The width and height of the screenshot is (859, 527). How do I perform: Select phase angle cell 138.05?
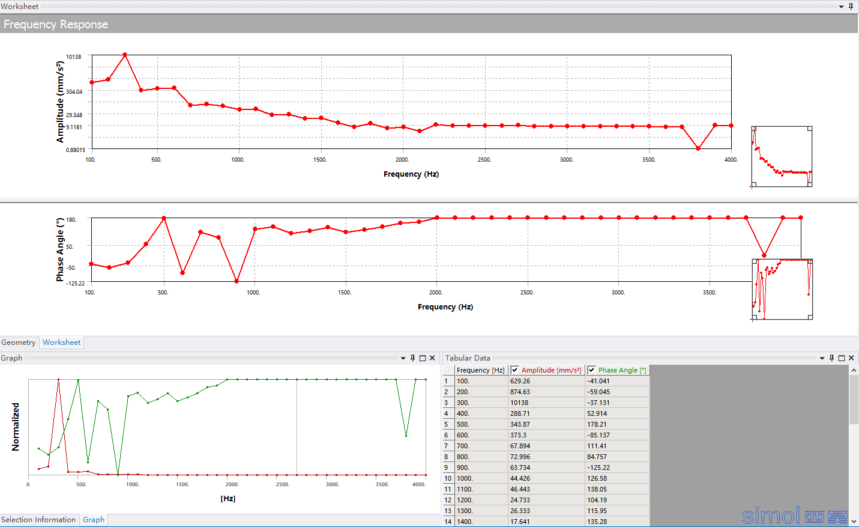pyautogui.click(x=617, y=489)
